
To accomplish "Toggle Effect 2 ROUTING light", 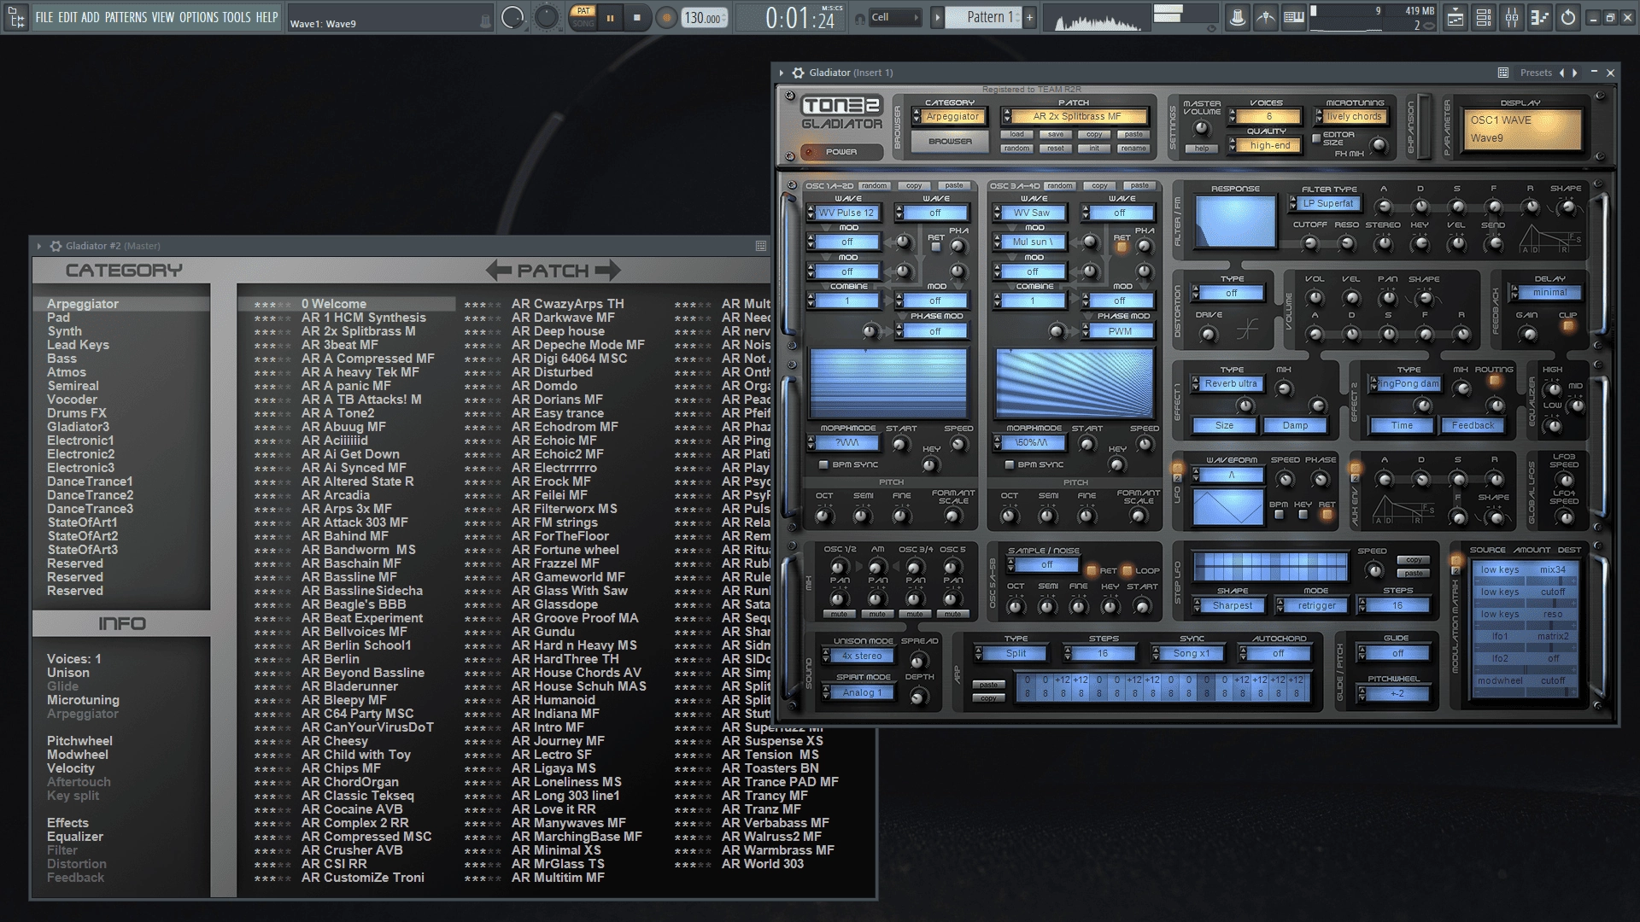I will pyautogui.click(x=1494, y=382).
